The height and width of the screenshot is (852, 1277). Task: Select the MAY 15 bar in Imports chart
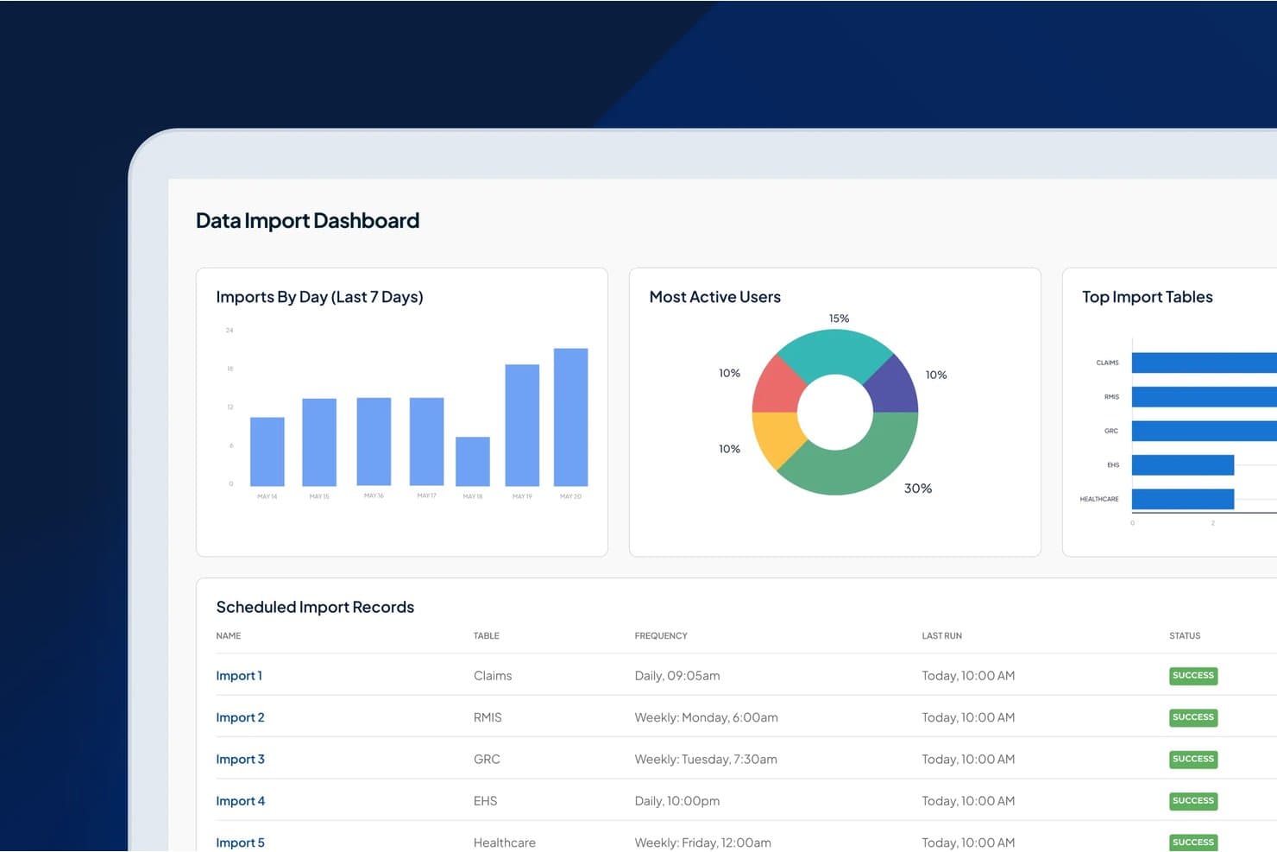coord(319,442)
